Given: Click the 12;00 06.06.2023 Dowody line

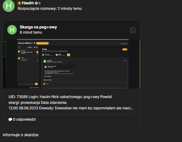Looking at the screenshot, I should tap(71, 108).
